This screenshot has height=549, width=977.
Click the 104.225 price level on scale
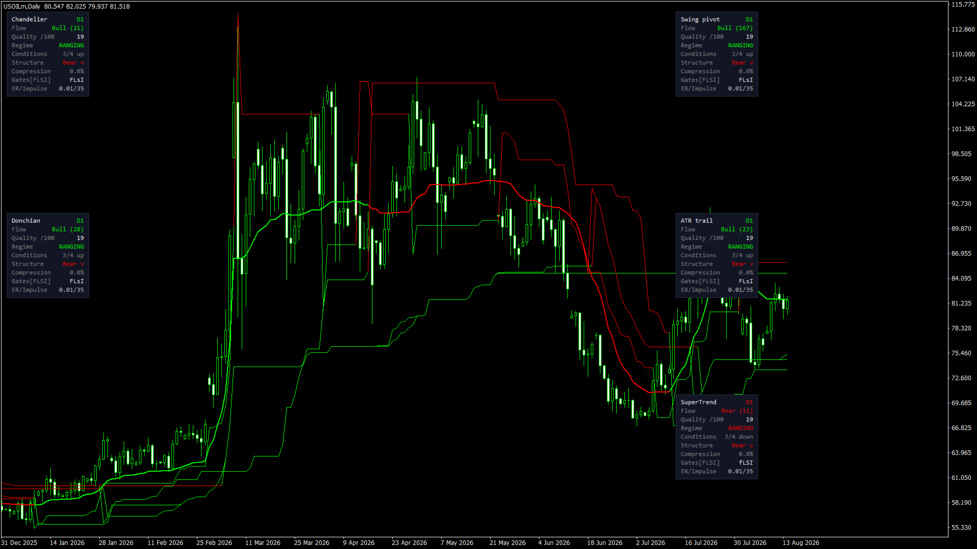point(963,104)
